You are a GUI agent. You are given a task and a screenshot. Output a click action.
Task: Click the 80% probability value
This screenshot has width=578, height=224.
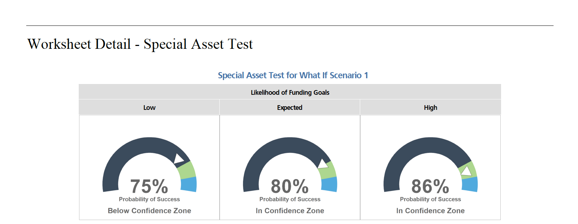pos(290,186)
